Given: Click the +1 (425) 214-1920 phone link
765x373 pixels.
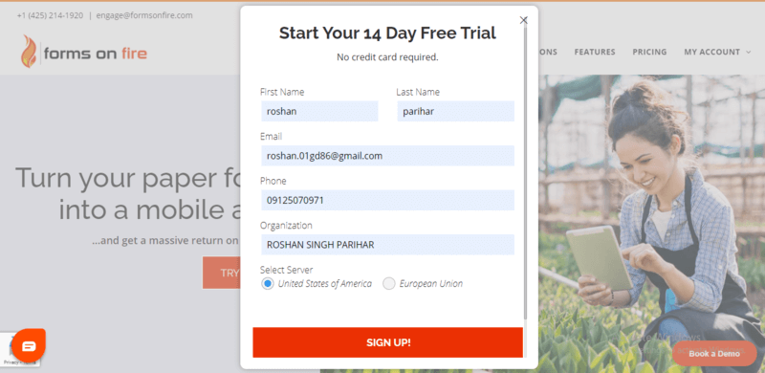Looking at the screenshot, I should tap(50, 15).
